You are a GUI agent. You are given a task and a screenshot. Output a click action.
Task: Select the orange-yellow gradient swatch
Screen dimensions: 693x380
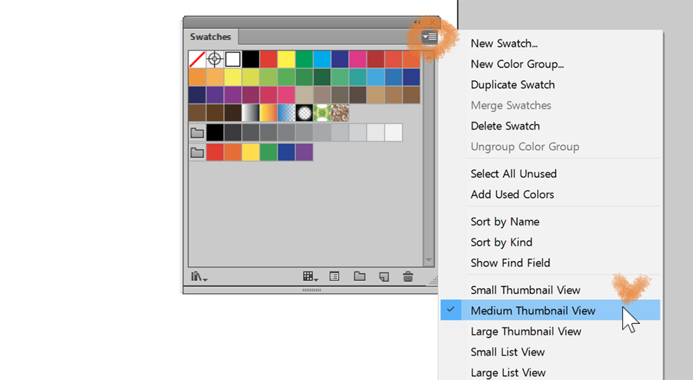269,113
